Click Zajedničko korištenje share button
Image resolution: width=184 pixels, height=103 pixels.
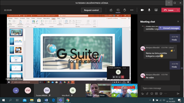[112, 18]
